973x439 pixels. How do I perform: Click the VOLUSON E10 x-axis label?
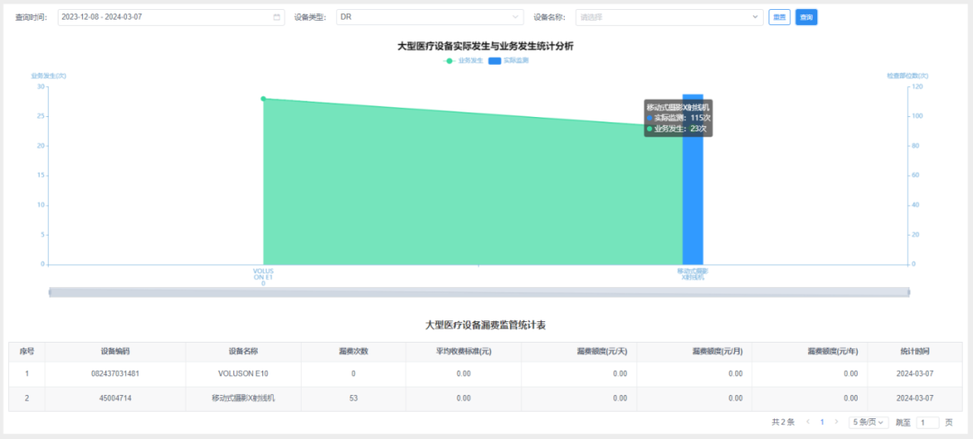click(263, 277)
